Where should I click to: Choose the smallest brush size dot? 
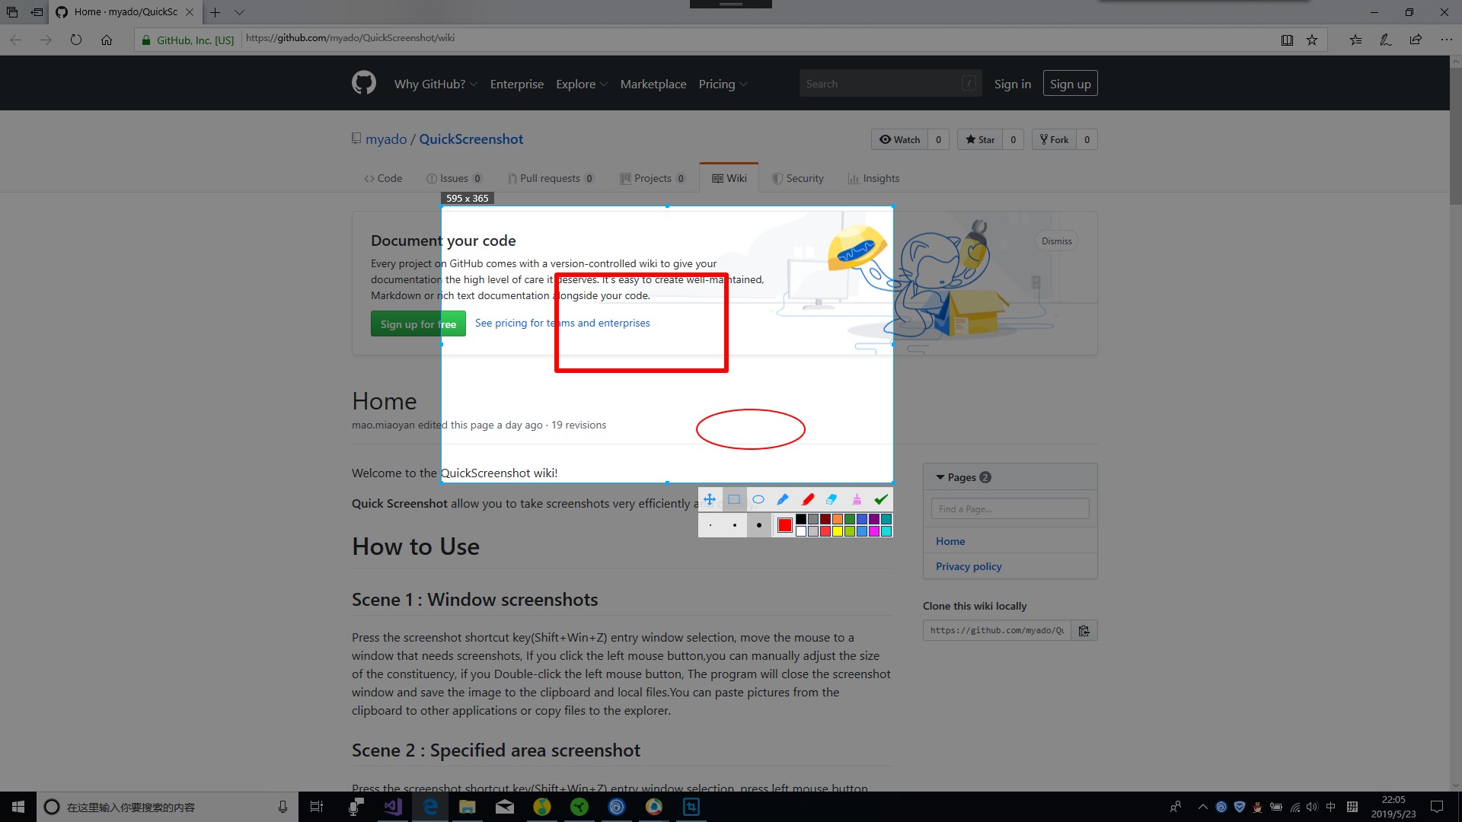[710, 525]
